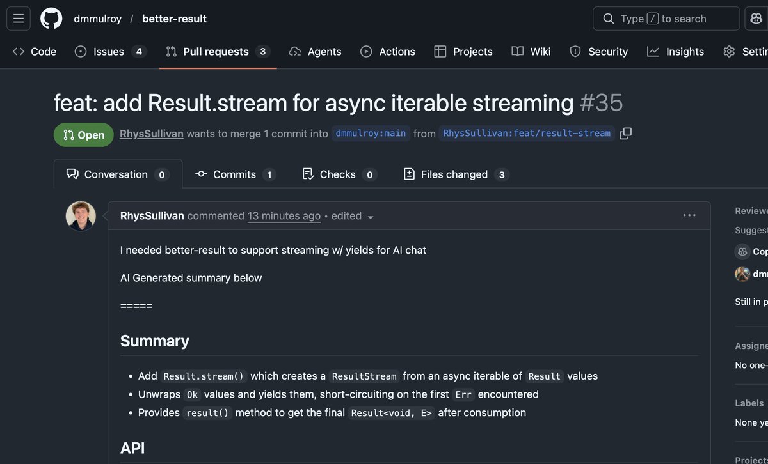Click the API heading
768x464 pixels.
(x=132, y=448)
